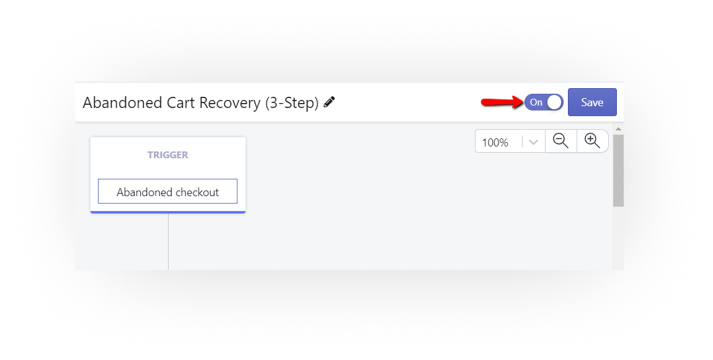713x360 pixels.
Task: Click the TRIGGER heading on the card
Action: pos(168,155)
